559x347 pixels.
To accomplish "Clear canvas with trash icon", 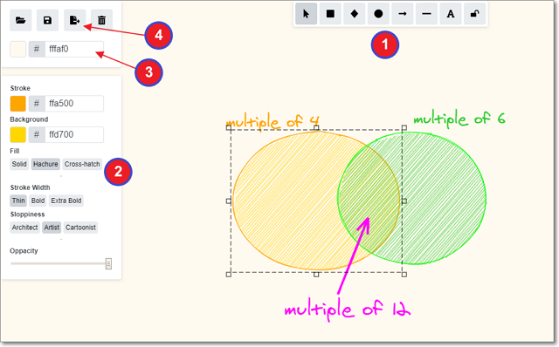I will [101, 20].
